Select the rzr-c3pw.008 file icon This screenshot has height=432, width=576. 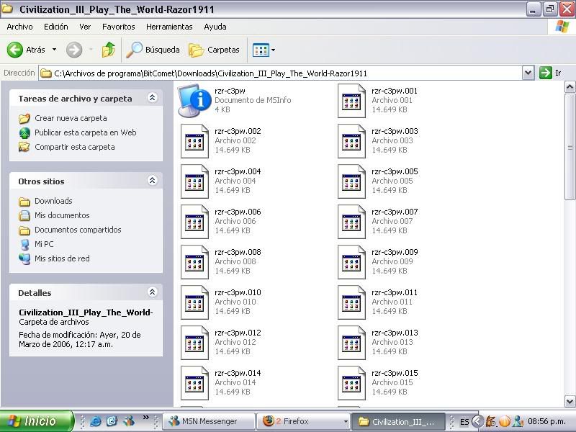click(x=194, y=262)
